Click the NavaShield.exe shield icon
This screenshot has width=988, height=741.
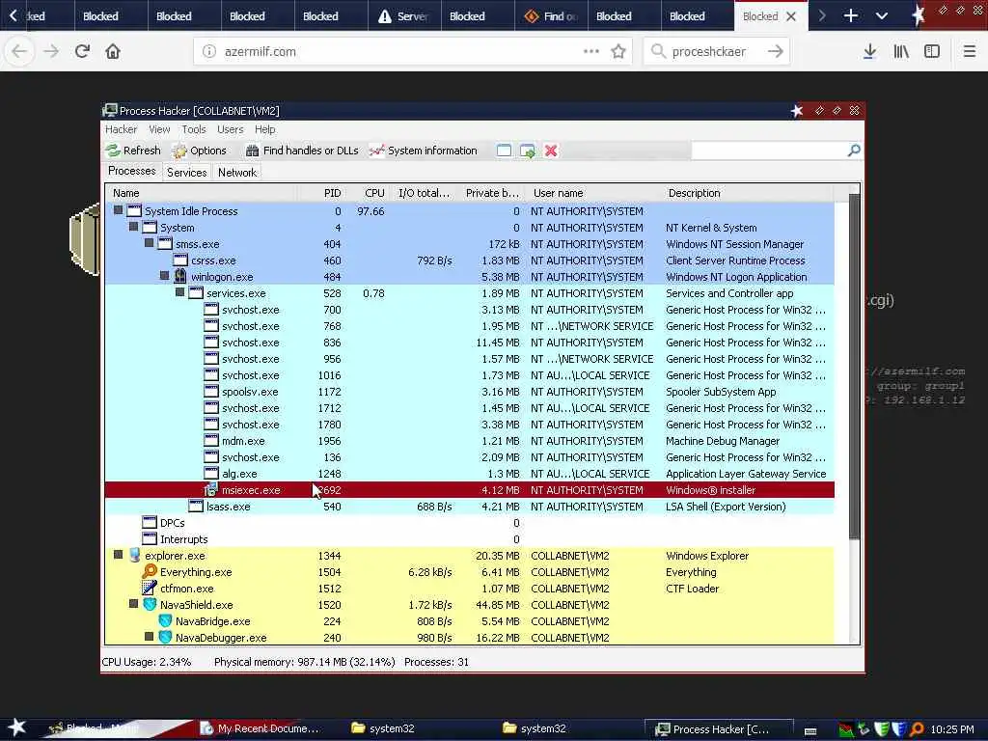pyautogui.click(x=150, y=604)
